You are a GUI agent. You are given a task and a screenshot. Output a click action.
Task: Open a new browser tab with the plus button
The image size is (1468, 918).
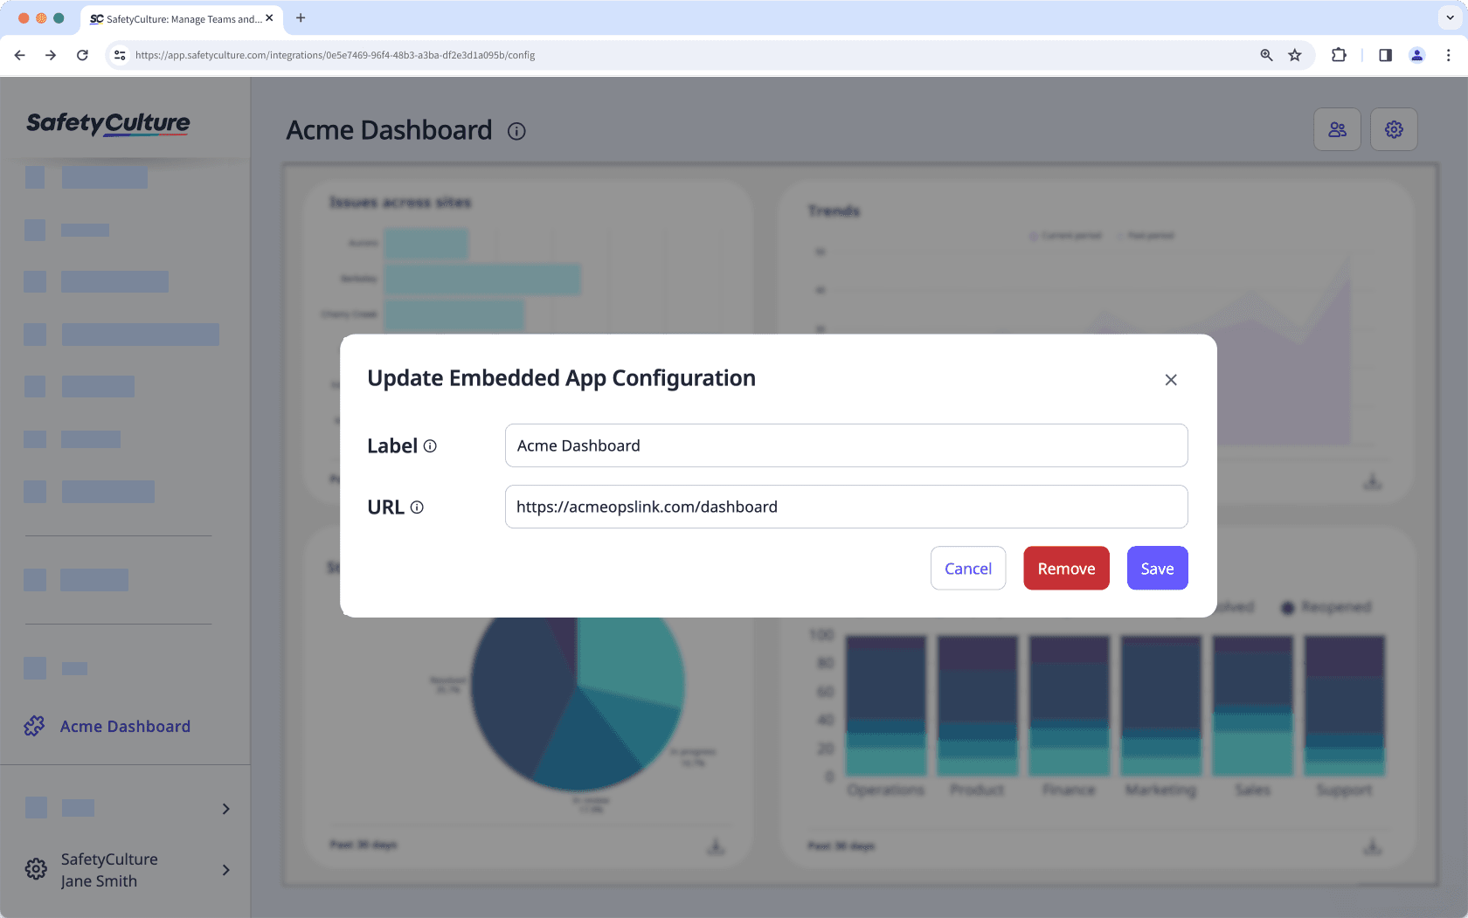pos(301,18)
